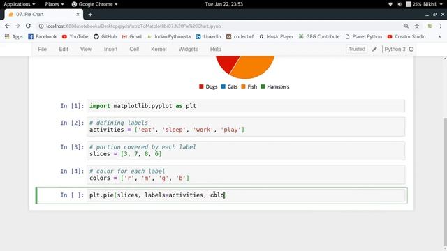This screenshot has height=251, width=447.
Task: Click the clock showing Tue Jan 22
Action: tap(223, 4)
